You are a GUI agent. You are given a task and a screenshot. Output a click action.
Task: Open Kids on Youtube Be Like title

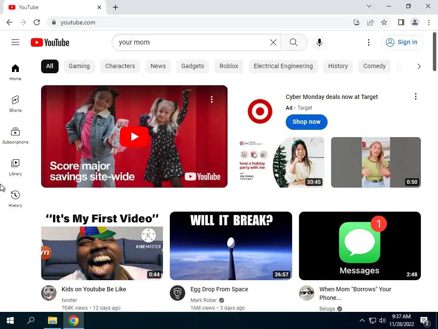pyautogui.click(x=94, y=289)
